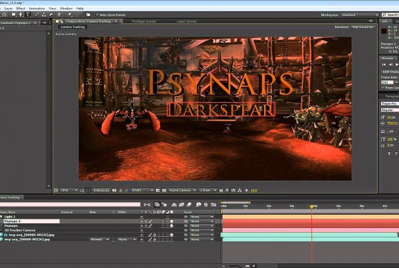The image size is (399, 268).
Task: Open the Active Camera view dropdown
Action: (182, 190)
